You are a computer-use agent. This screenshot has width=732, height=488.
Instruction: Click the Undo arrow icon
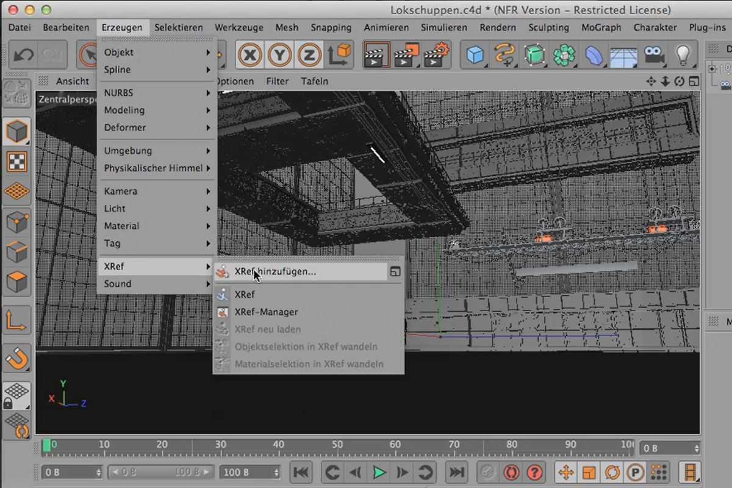coord(24,55)
